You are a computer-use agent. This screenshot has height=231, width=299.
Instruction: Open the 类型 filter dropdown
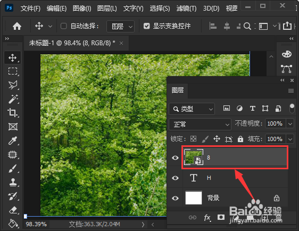(192, 109)
